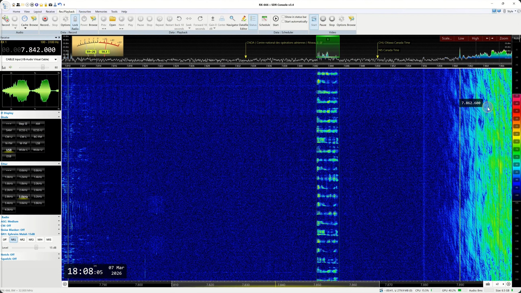Click the Open folder icon in Playback
Screen dimensions: 521x293
coord(113,19)
